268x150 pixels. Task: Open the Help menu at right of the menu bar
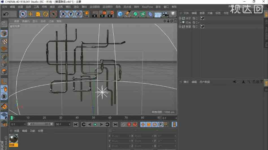coord(174,7)
